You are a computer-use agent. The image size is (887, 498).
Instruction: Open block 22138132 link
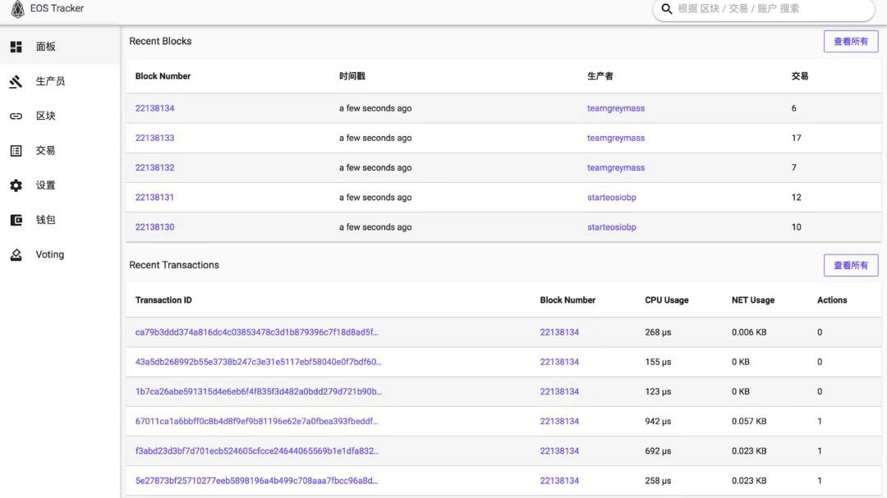coord(154,168)
